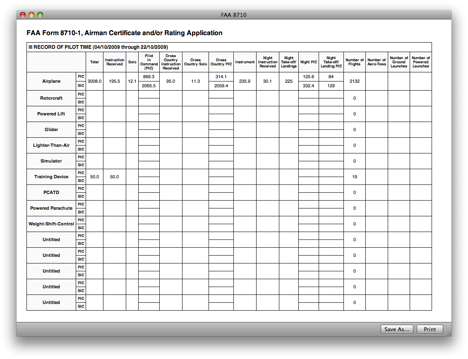Click night take-off/landings value 225
This screenshot has width=468, height=359.
click(288, 81)
